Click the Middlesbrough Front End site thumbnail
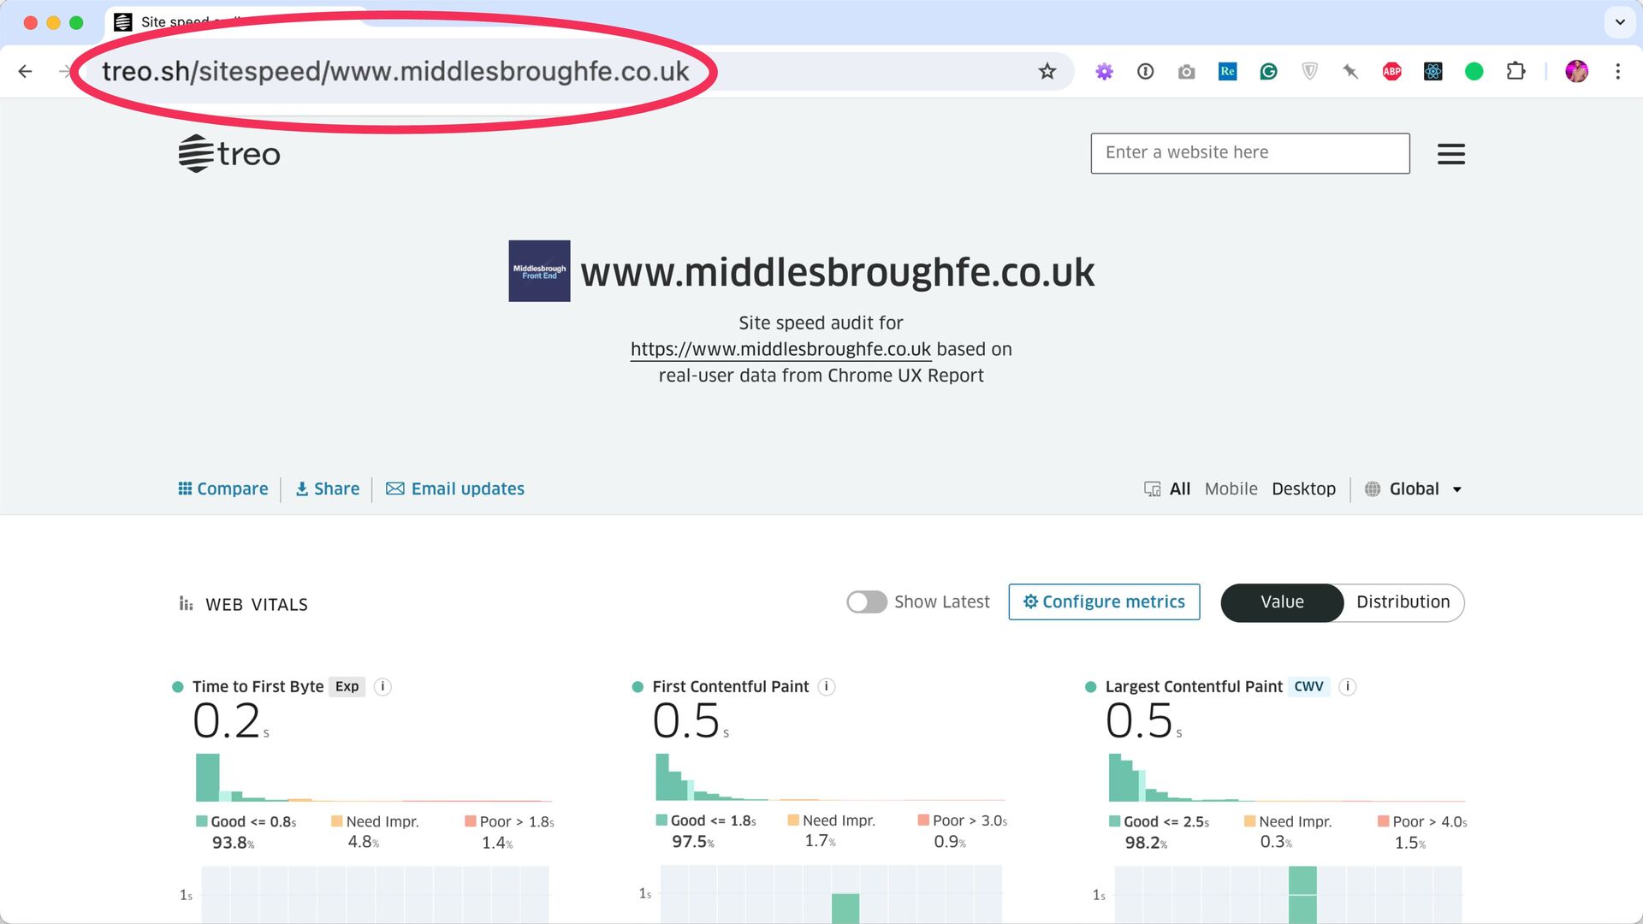Image resolution: width=1643 pixels, height=924 pixels. pos(539,270)
